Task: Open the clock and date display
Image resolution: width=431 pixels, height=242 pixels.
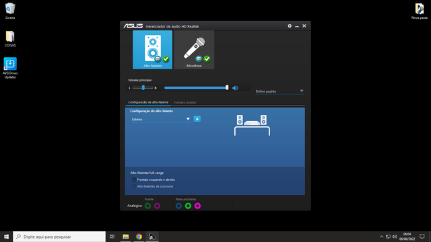Action: tap(407, 237)
